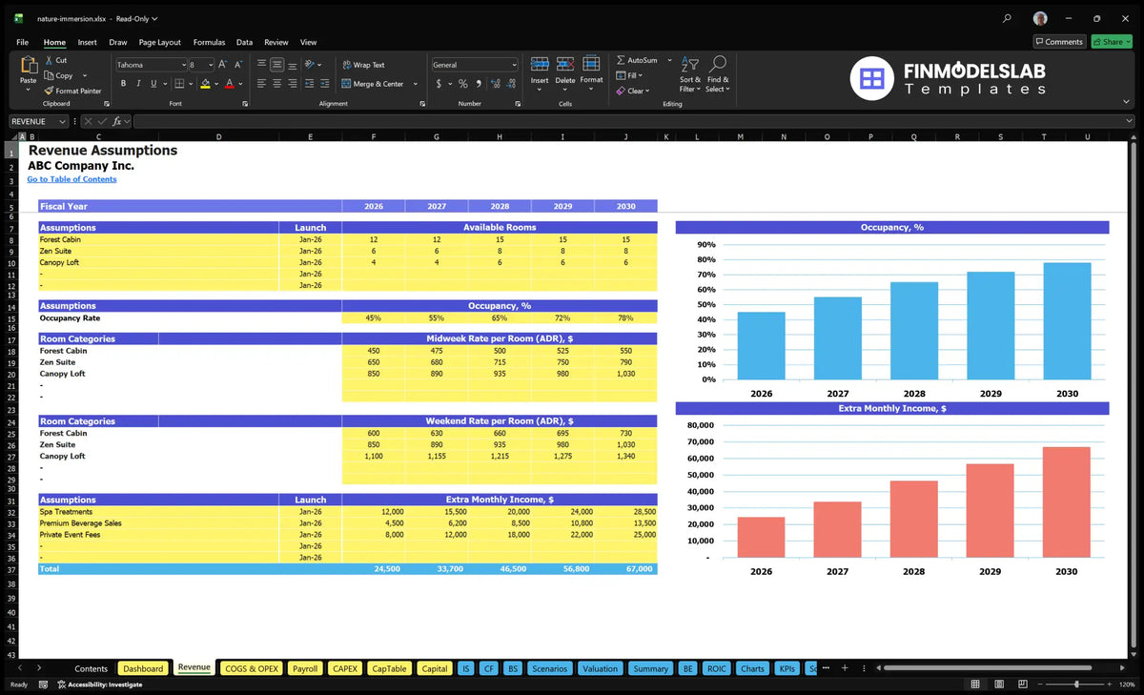Apply Percent Style format
The image size is (1144, 695).
pyautogui.click(x=463, y=84)
